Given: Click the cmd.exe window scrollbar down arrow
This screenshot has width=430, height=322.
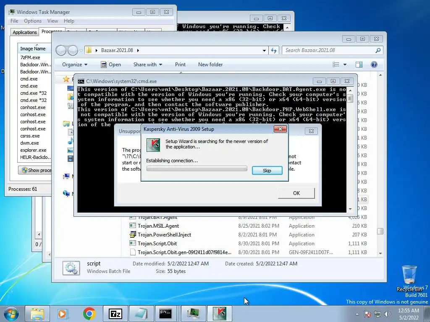Looking at the screenshot, I should pos(350,209).
